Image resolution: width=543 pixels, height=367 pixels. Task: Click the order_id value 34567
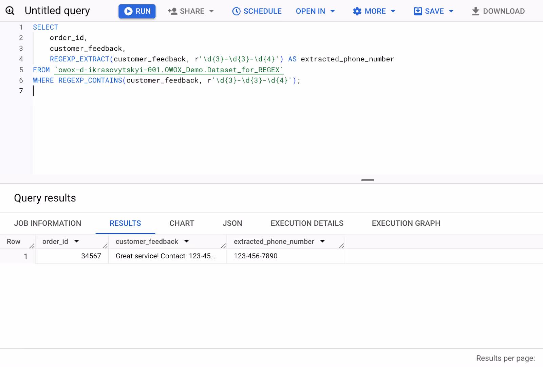pos(91,256)
